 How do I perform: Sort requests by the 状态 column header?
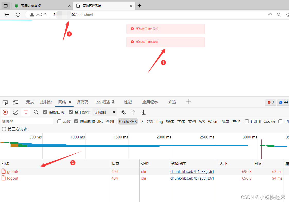pyautogui.click(x=125, y=163)
